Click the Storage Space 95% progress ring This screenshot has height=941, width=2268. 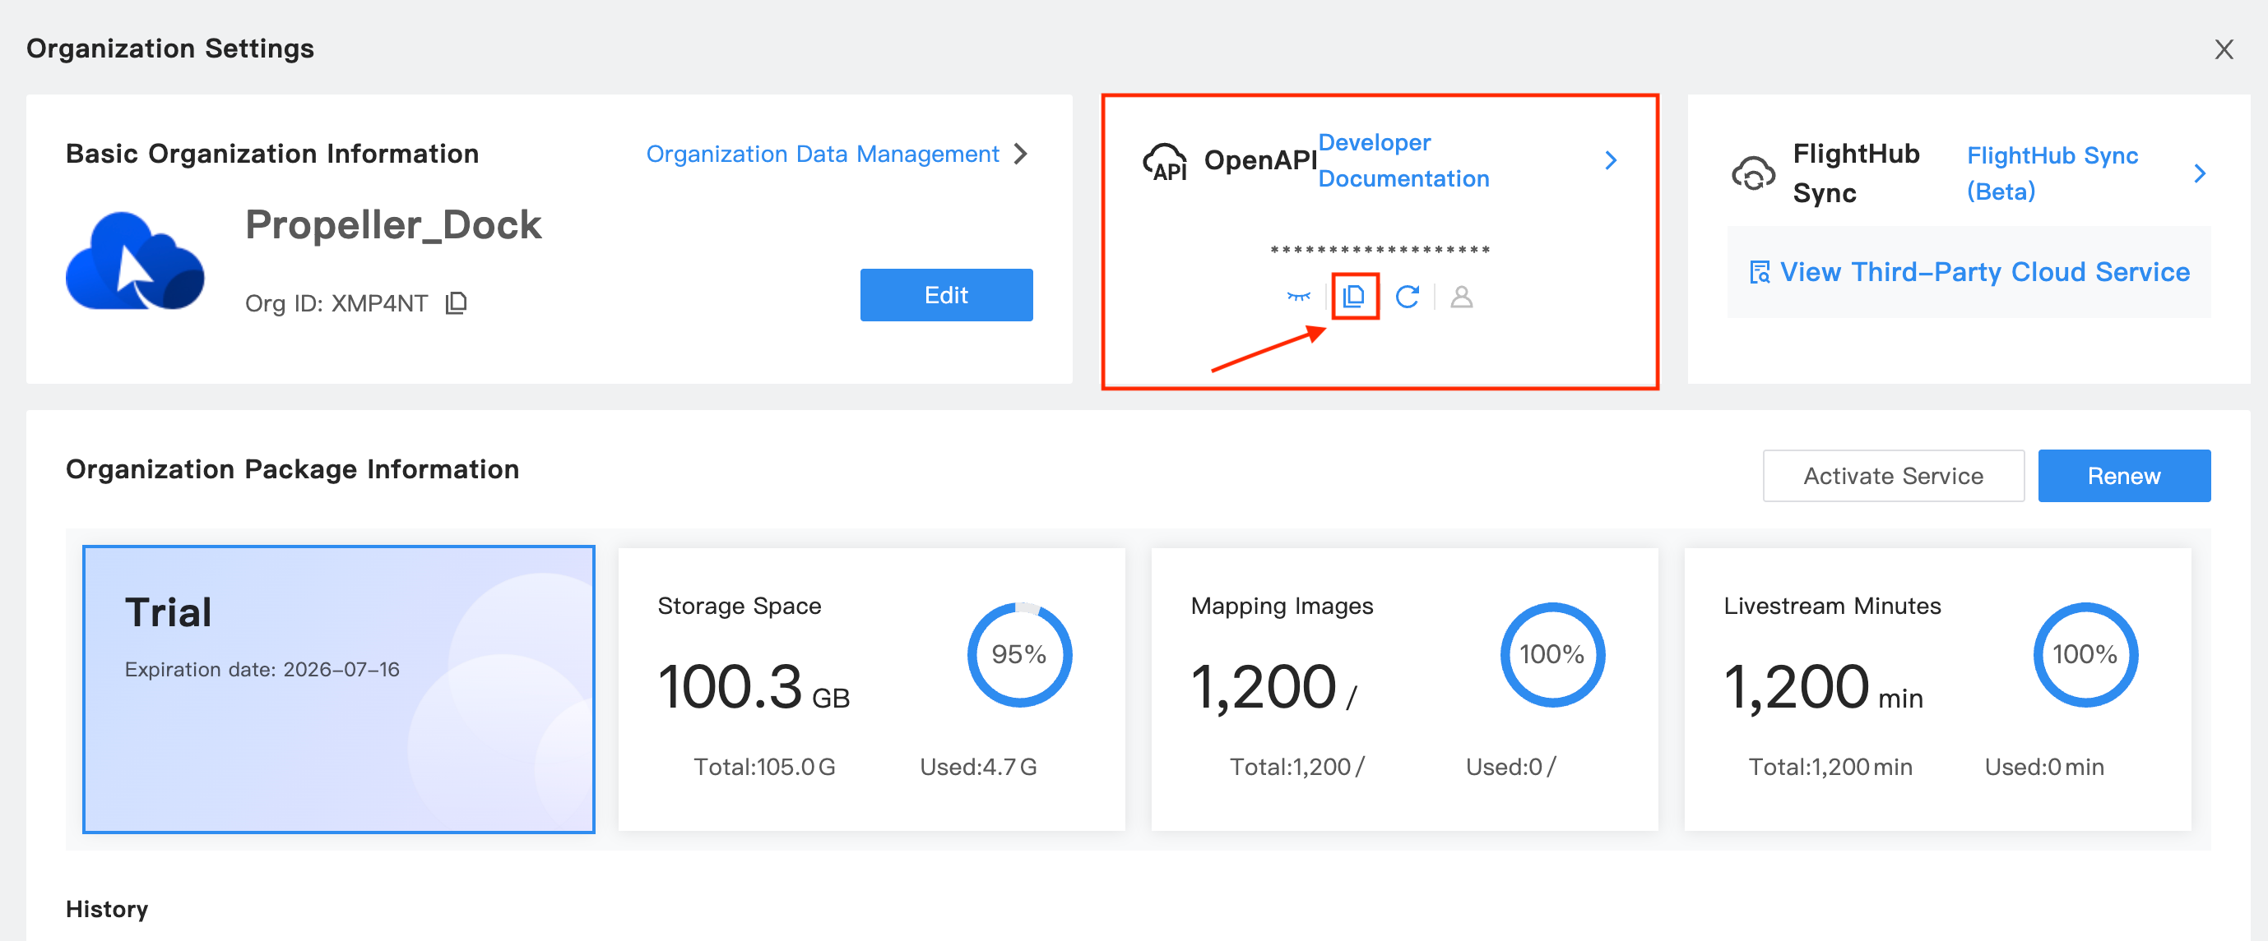click(x=1019, y=654)
